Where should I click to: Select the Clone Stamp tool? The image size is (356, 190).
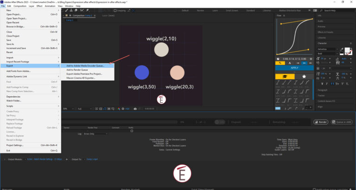[71, 11]
